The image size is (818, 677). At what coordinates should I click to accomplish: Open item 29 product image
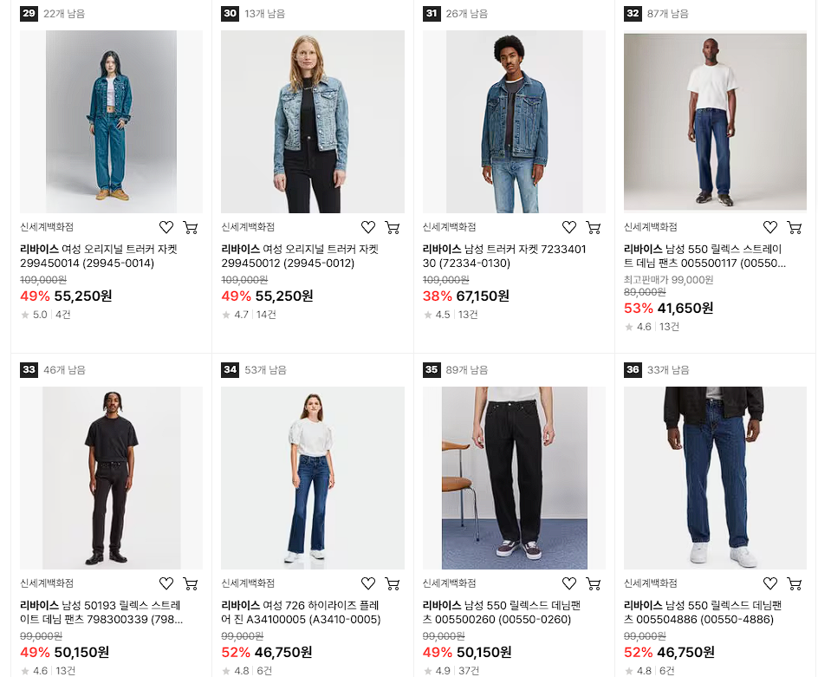point(111,121)
